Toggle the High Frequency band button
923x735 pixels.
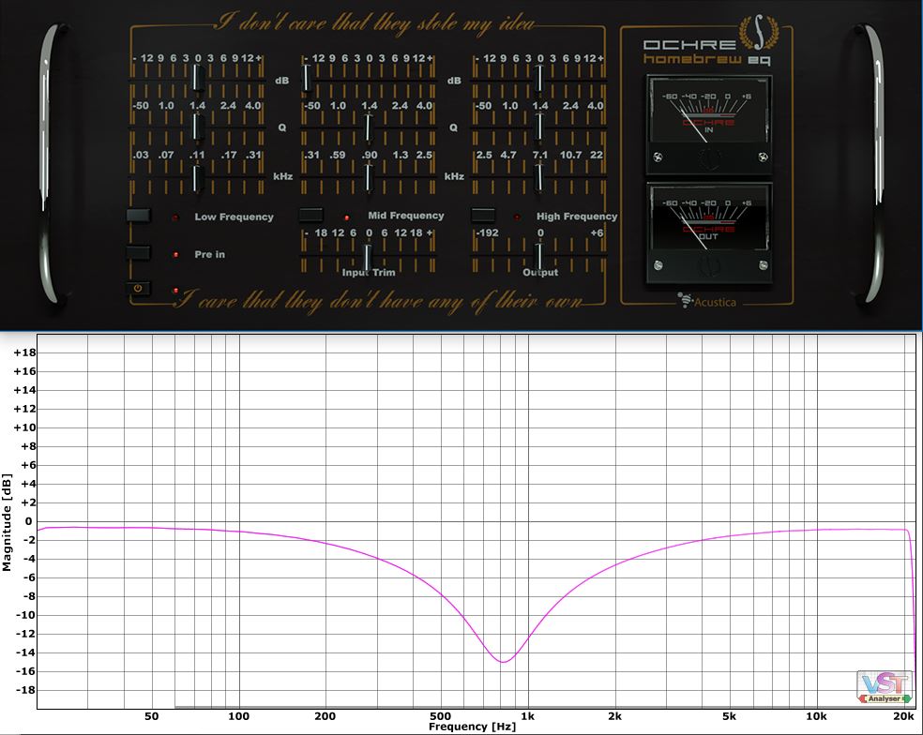click(x=483, y=215)
